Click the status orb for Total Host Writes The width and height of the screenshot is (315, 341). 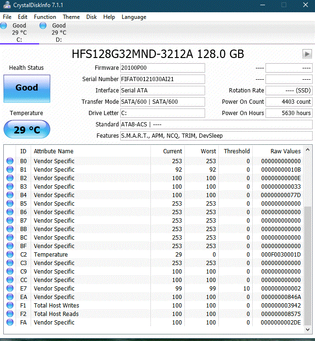point(10,306)
